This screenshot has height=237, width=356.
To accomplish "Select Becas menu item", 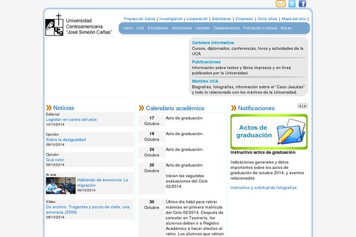I will [x=286, y=28].
